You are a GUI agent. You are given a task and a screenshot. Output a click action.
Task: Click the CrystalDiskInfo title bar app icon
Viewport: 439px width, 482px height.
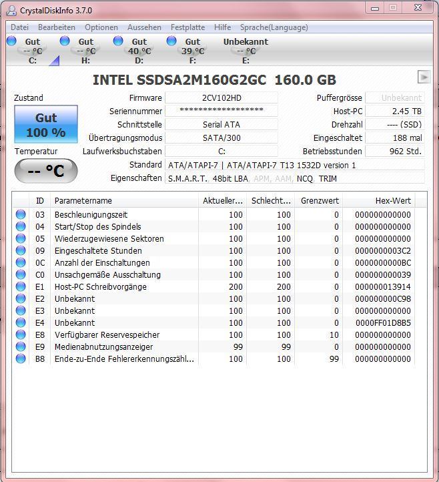click(11, 11)
